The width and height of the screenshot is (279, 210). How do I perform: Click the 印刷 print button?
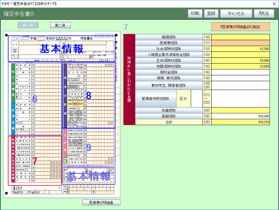[x=195, y=13]
